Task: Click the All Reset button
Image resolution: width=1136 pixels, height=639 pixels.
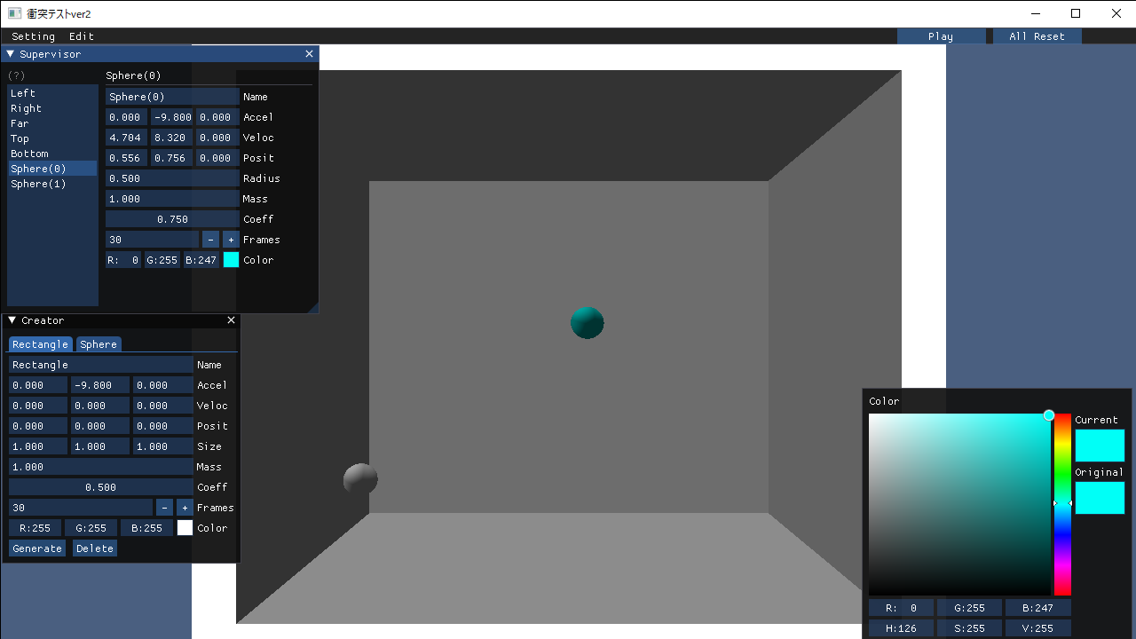Action: 1037,36
